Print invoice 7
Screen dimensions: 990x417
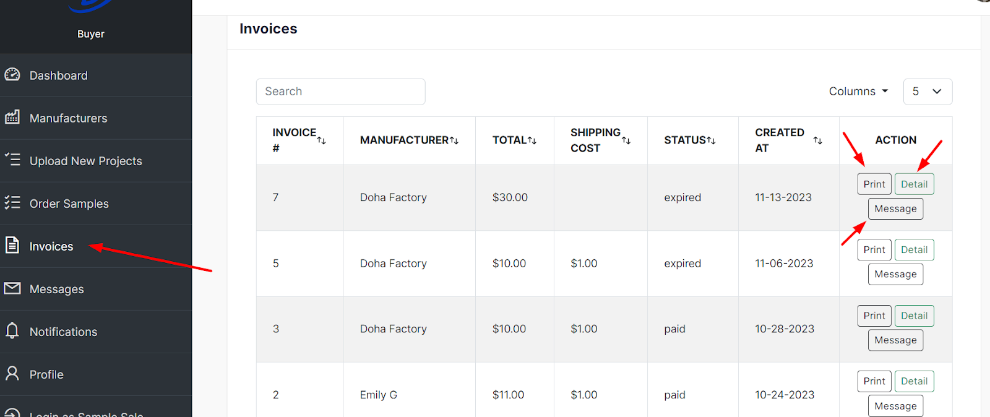coord(874,184)
